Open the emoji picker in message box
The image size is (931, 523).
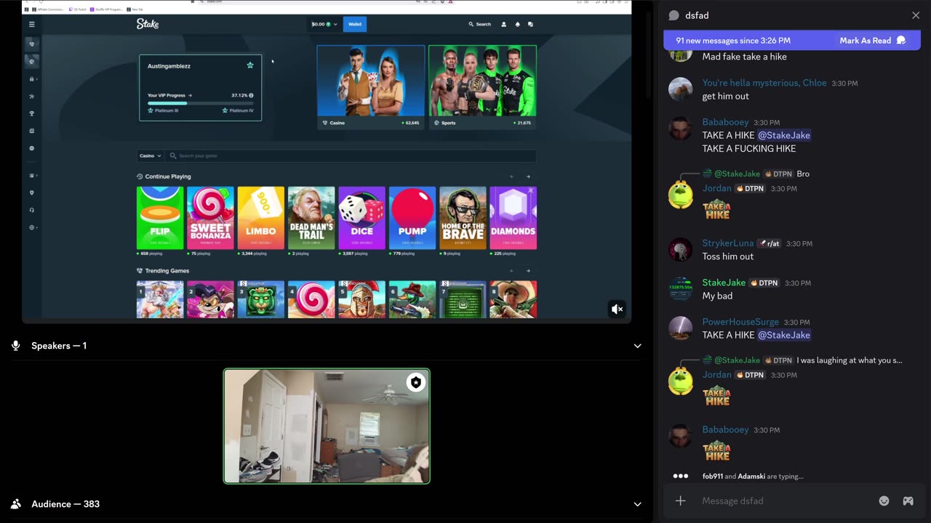[884, 500]
